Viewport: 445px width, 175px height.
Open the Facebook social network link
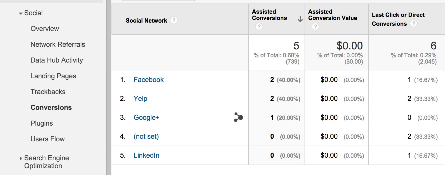tap(148, 80)
